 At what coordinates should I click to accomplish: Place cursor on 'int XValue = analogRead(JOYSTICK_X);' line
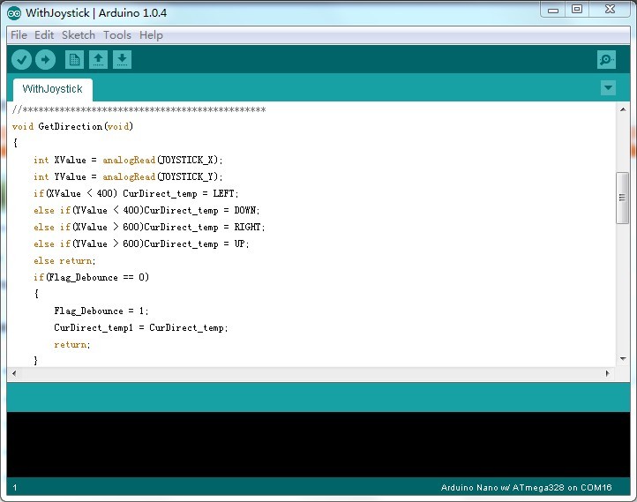pyautogui.click(x=128, y=160)
